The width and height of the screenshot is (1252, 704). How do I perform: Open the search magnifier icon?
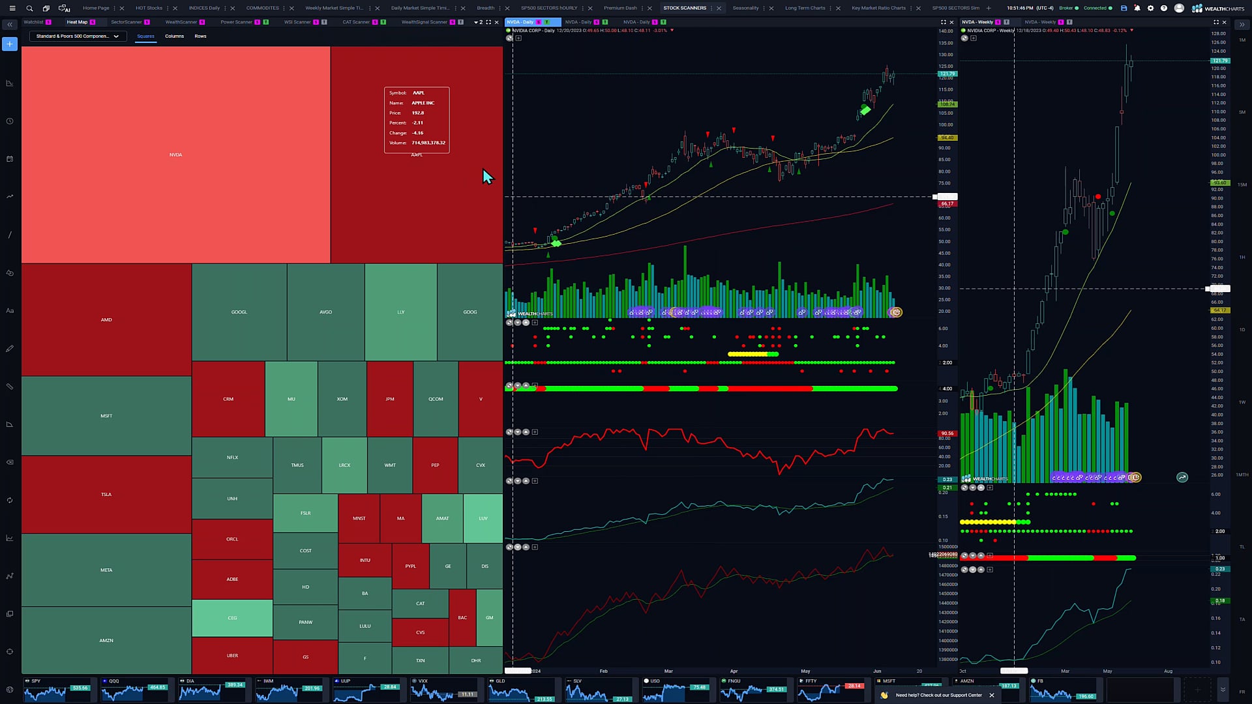[29, 8]
